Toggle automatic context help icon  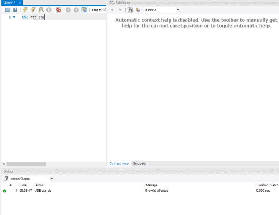click(138, 10)
